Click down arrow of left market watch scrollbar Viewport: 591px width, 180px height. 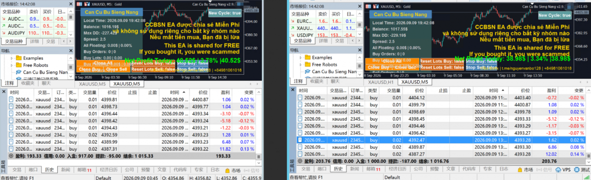pos(71,34)
